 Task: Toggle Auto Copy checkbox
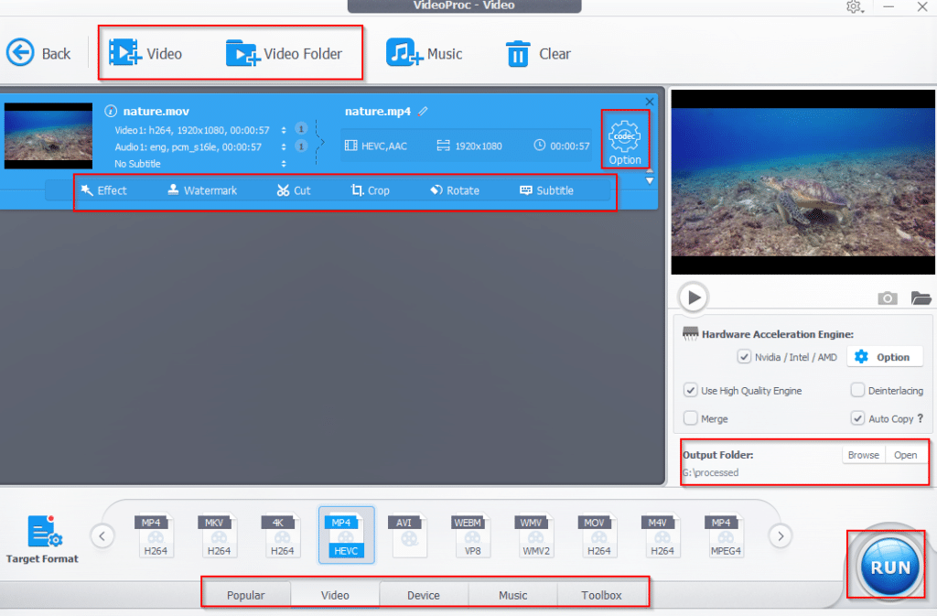857,418
